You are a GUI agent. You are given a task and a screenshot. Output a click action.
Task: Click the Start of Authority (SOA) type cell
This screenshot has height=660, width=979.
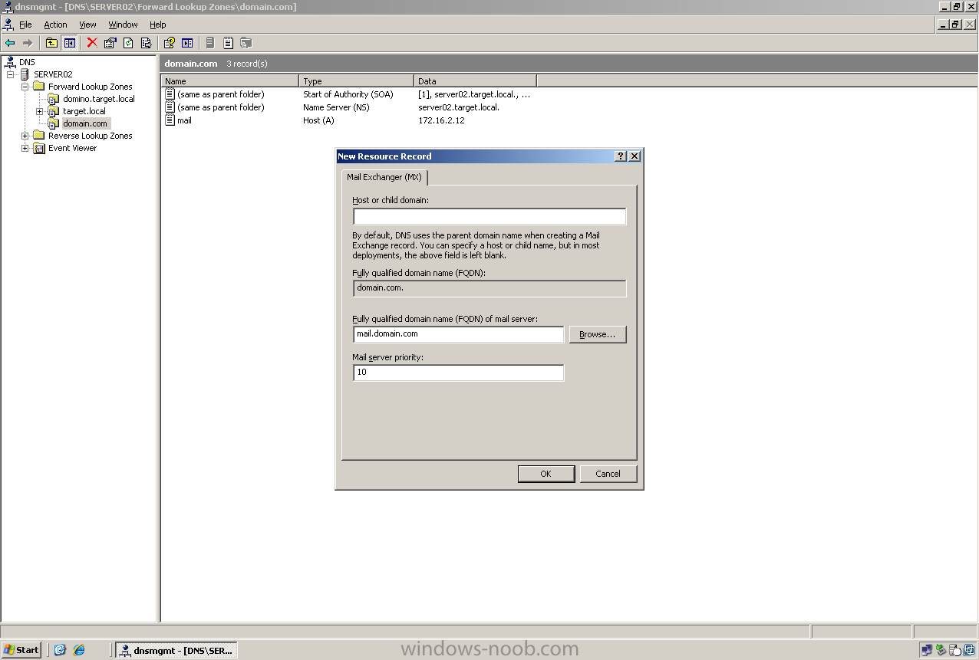pyautogui.click(x=348, y=94)
